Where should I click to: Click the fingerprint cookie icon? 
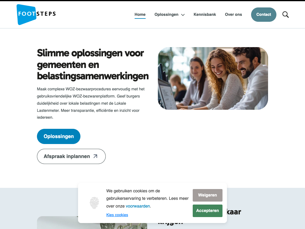coord(94,203)
